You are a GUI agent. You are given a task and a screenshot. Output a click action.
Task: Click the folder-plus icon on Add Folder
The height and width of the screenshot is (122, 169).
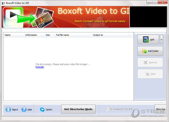(x=144, y=51)
